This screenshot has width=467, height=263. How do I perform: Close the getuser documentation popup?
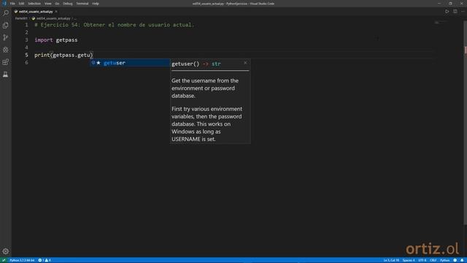click(x=245, y=63)
